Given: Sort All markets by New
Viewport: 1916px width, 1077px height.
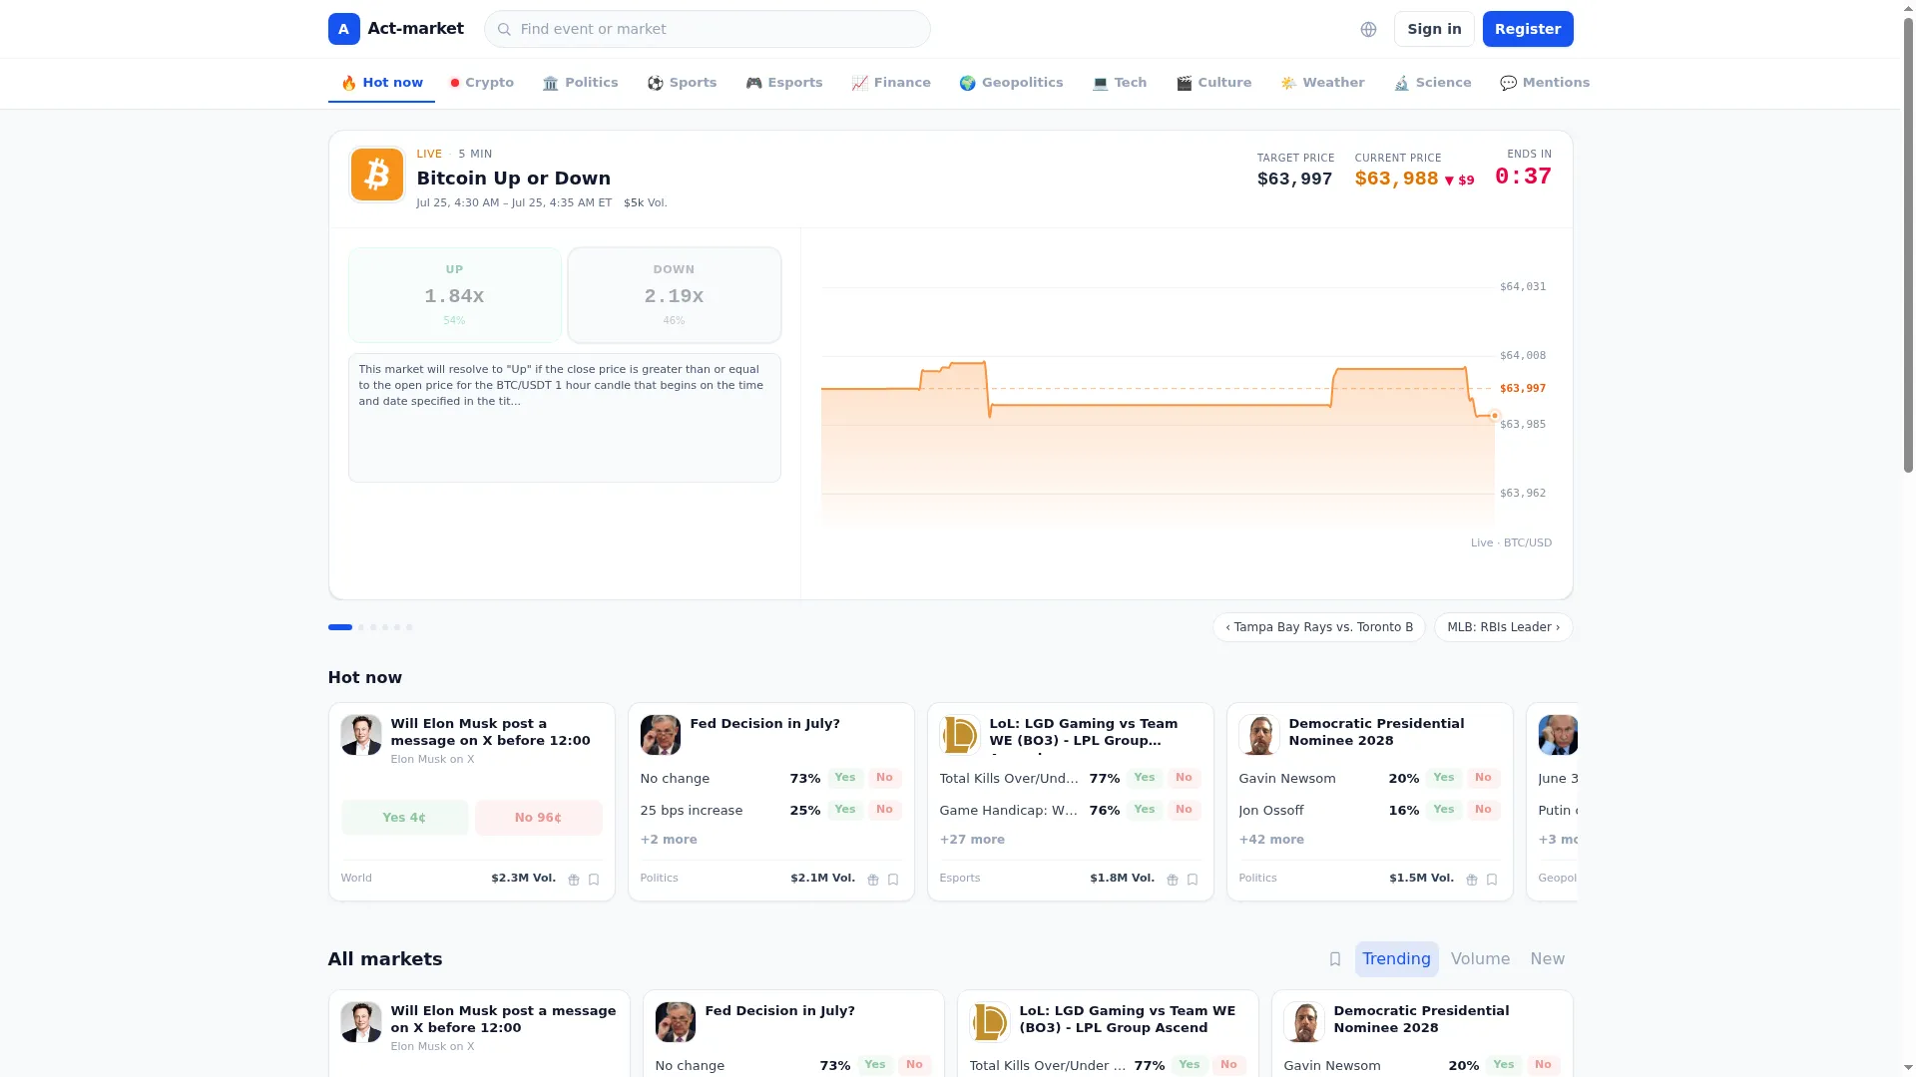Looking at the screenshot, I should coord(1547,959).
